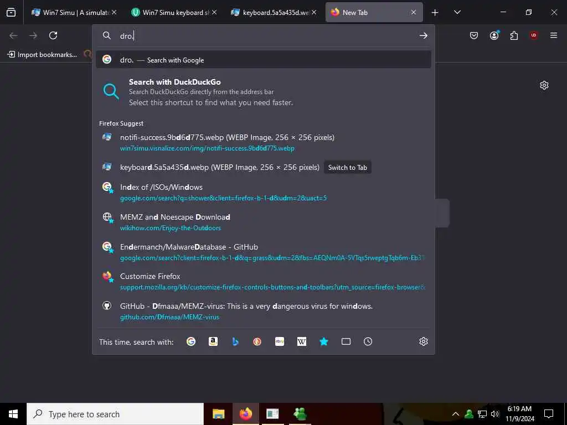567x425 pixels.
Task: Open uBlock Origin extension popup
Action: pos(534,35)
